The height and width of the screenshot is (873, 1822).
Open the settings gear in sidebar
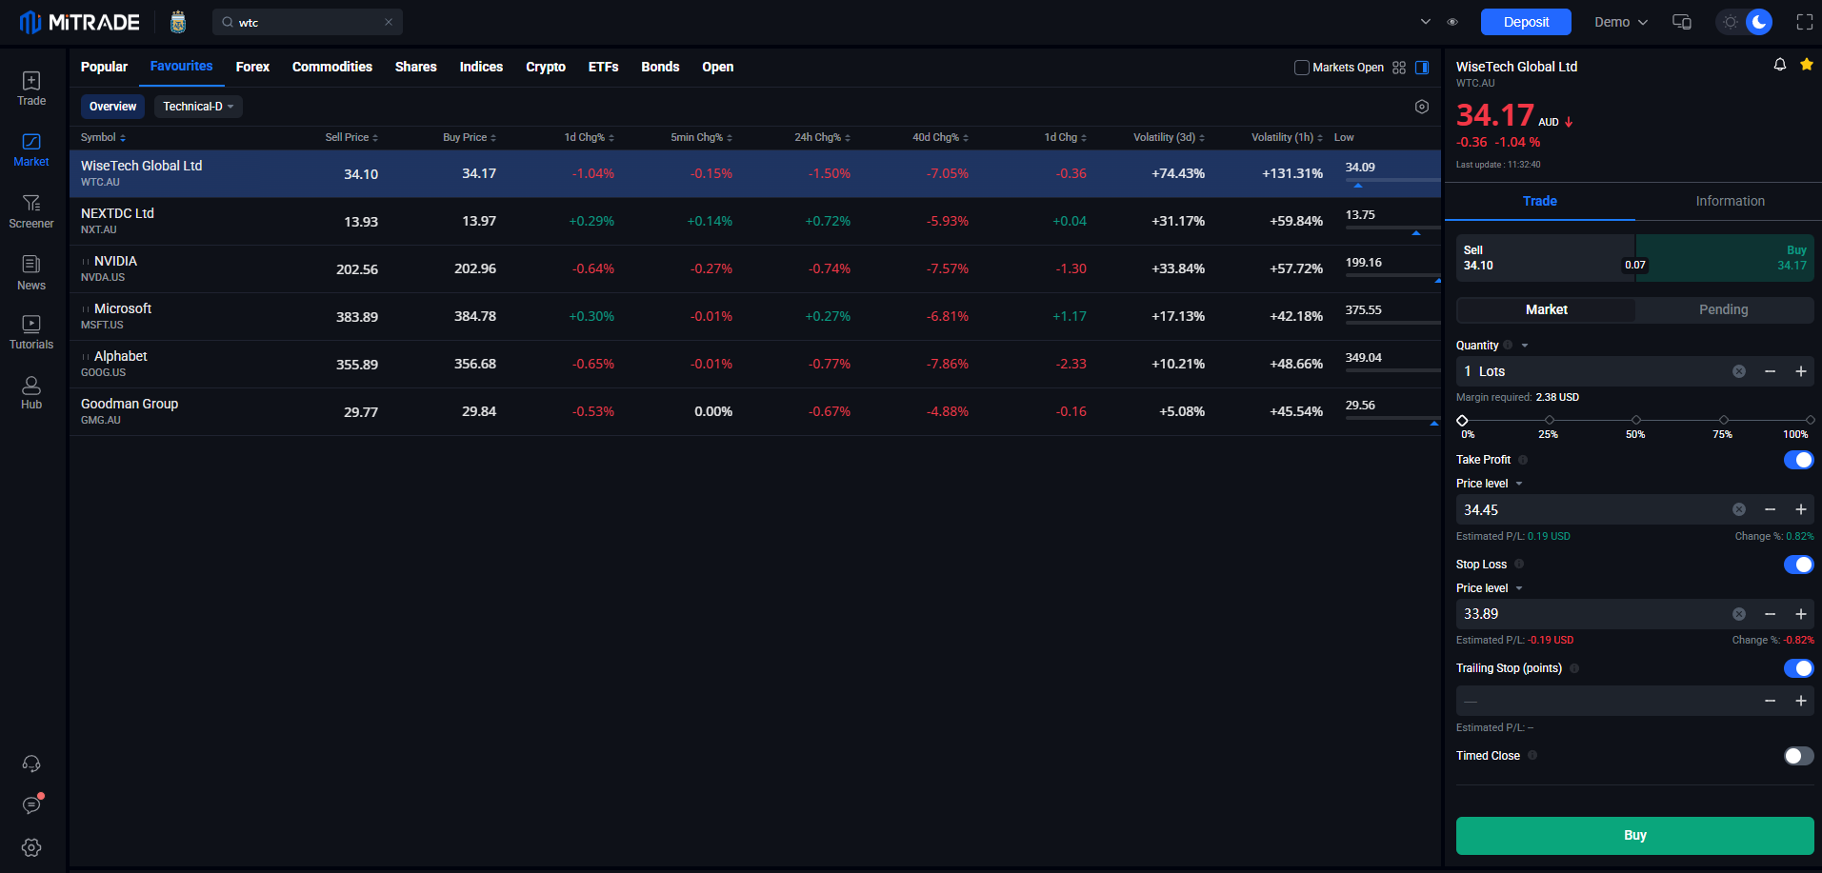31,847
